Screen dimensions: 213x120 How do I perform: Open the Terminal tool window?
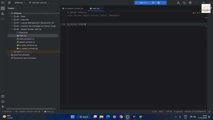[x=3, y=96]
